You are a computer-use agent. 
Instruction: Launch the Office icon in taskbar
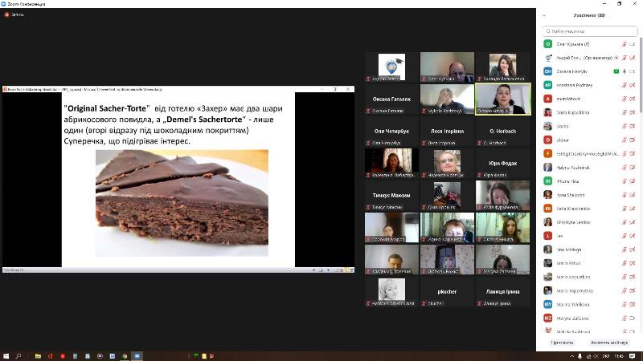click(51, 356)
